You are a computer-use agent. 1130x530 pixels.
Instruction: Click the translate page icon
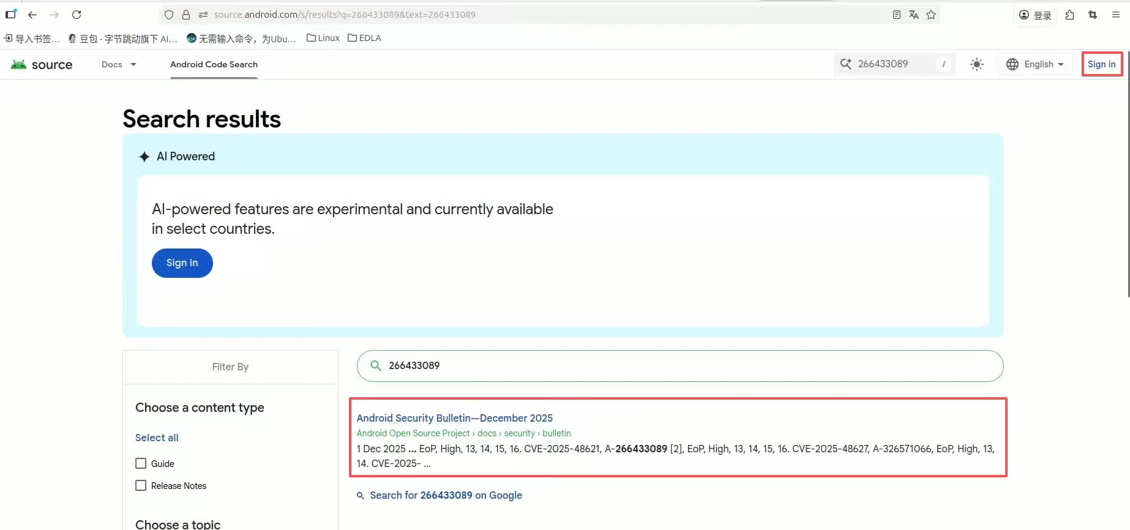click(x=914, y=15)
